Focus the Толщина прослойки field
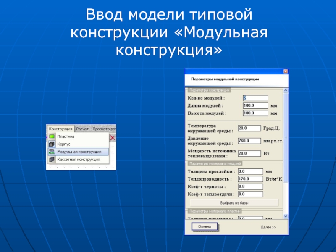336x252 pixels. pyautogui.click(x=250, y=171)
